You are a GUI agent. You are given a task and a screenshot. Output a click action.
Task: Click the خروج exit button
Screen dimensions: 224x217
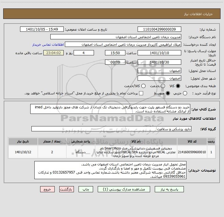(47, 189)
